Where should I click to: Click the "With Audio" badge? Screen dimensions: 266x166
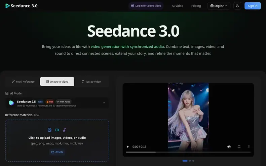[64, 102]
